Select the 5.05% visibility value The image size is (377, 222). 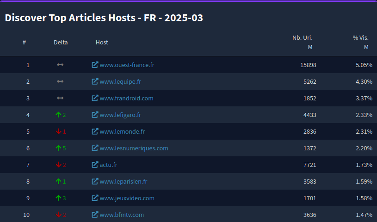click(364, 65)
